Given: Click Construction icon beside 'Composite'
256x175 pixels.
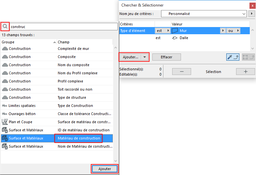Looking at the screenshot, I should pyautogui.click(x=5, y=57).
